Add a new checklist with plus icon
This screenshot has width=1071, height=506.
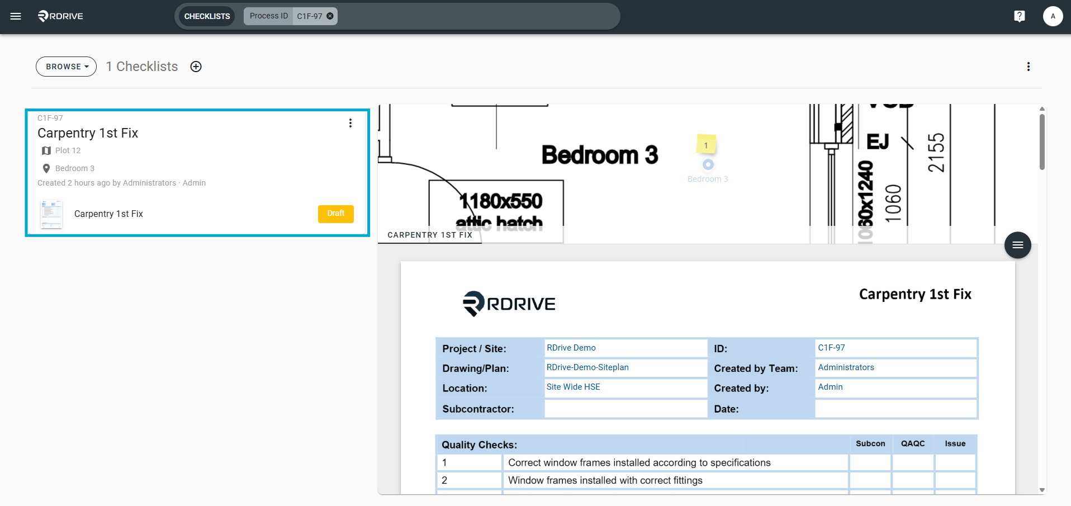[196, 67]
